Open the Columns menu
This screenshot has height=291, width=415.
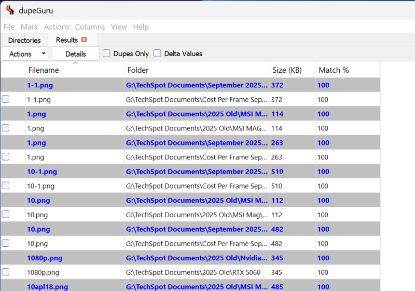pyautogui.click(x=90, y=27)
